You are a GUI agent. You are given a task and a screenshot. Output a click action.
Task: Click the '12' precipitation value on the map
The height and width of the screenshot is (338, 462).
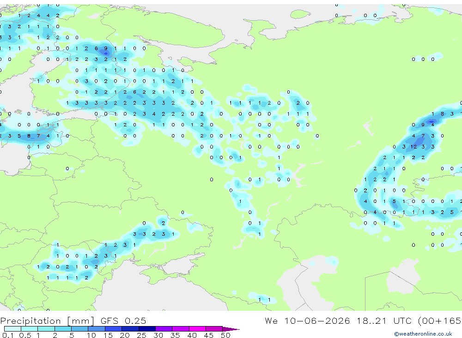click(x=413, y=147)
